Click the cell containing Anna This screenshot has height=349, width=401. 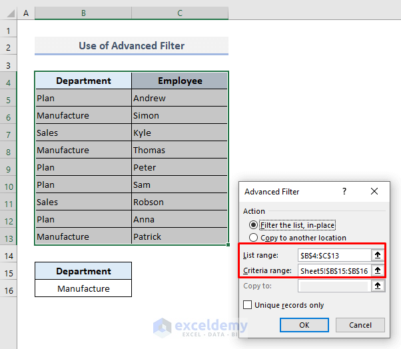point(180,219)
